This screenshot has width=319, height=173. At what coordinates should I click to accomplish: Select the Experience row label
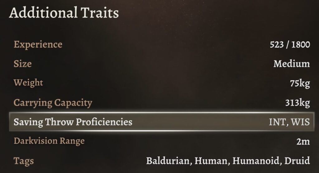pyautogui.click(x=38, y=44)
